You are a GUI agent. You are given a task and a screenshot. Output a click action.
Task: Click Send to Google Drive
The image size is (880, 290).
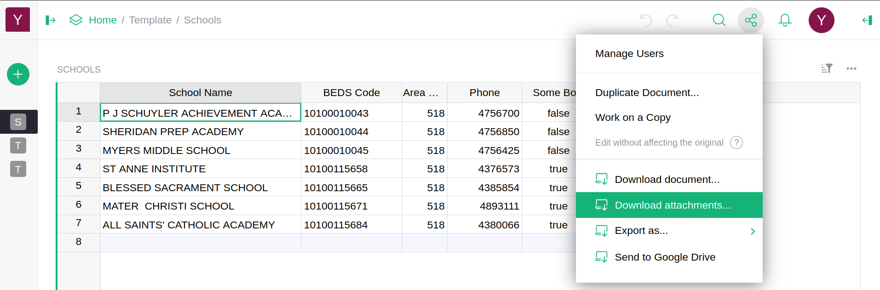coord(665,257)
